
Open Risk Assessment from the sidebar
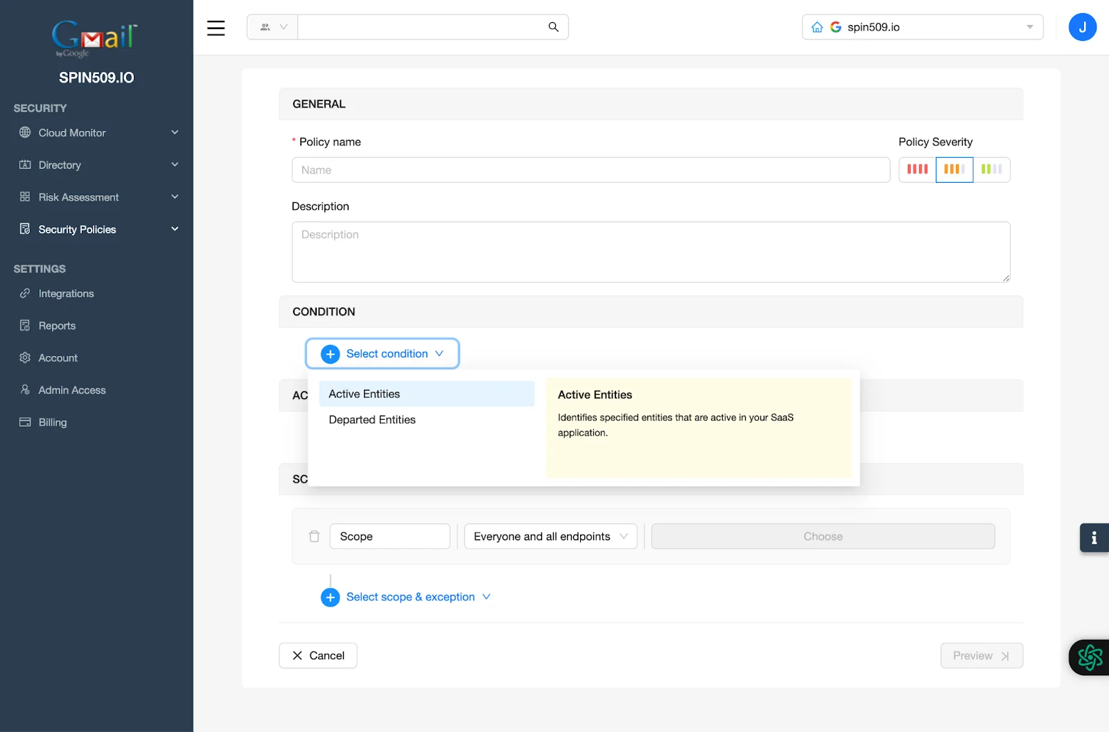click(78, 197)
